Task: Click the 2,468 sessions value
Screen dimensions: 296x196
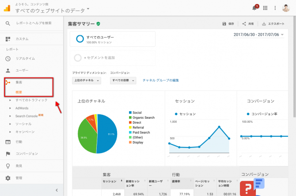Action: tap(117, 194)
